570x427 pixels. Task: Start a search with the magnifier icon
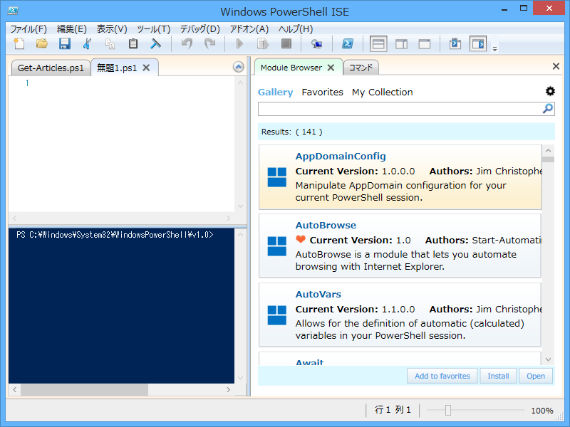(547, 108)
